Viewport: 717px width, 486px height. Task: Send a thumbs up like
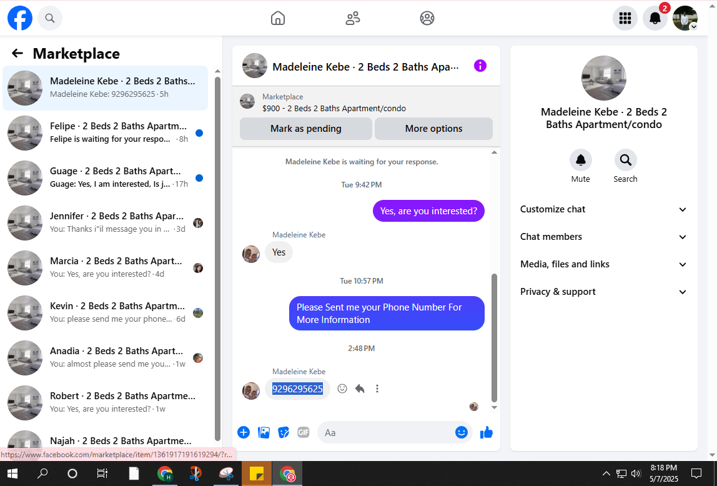[x=487, y=432]
